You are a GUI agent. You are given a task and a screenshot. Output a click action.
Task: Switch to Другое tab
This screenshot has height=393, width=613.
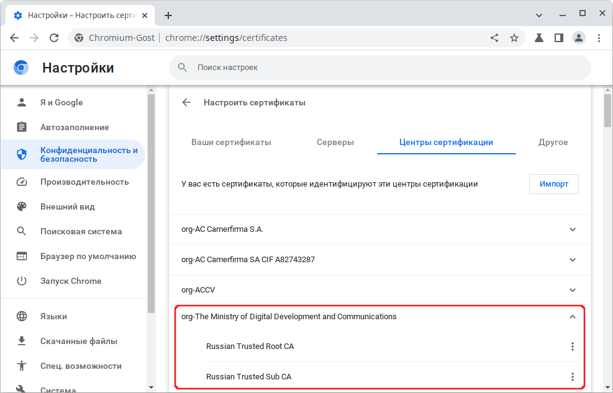pyautogui.click(x=553, y=143)
